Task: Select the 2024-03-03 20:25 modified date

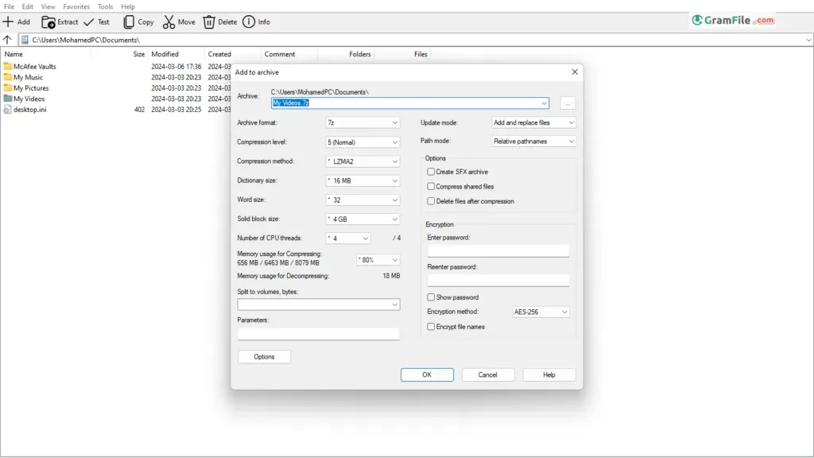Action: click(176, 110)
